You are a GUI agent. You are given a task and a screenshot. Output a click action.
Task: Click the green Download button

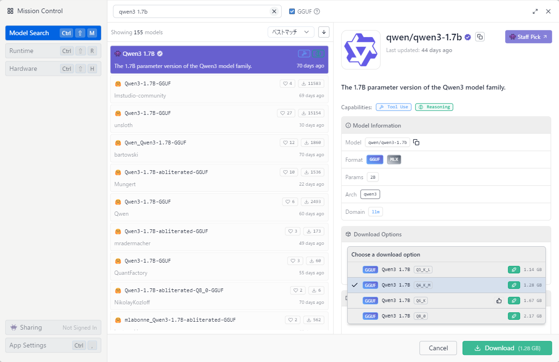tap(507, 348)
